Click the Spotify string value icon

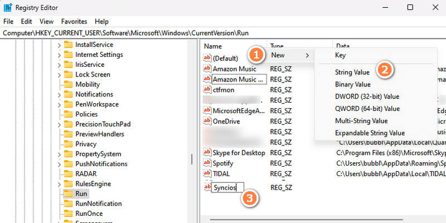(207, 163)
